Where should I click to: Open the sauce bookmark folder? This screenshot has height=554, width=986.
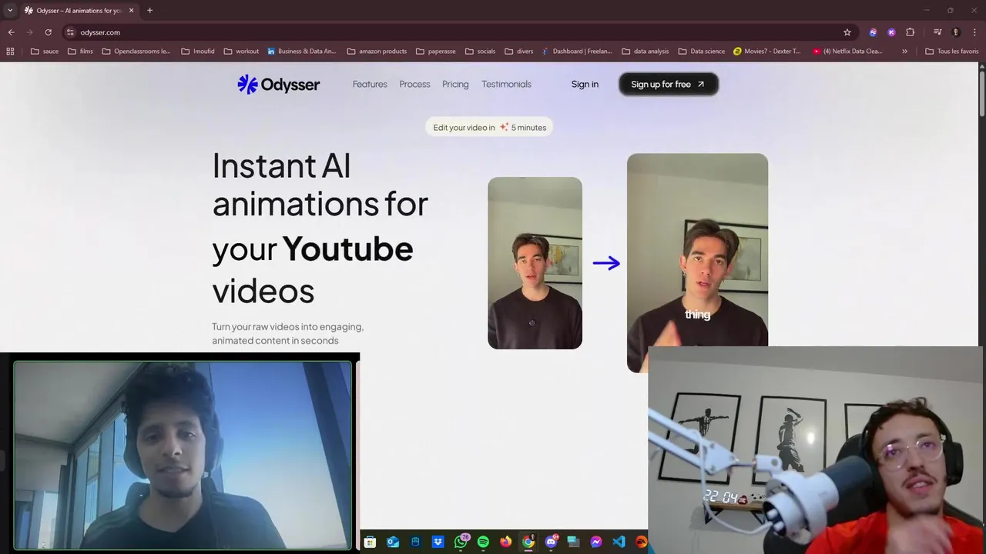pos(45,52)
